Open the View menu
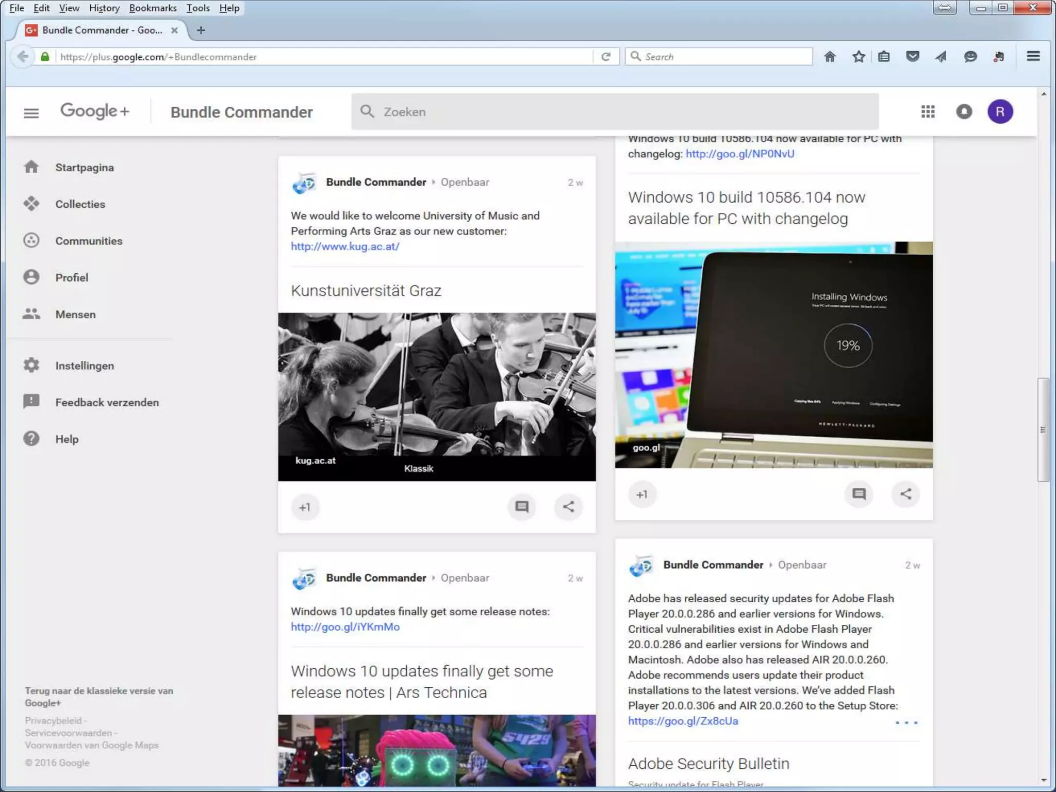 coord(69,8)
